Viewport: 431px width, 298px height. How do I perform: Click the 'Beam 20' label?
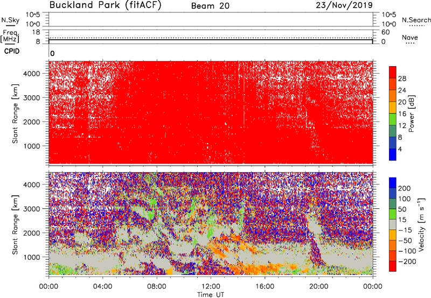(210, 6)
